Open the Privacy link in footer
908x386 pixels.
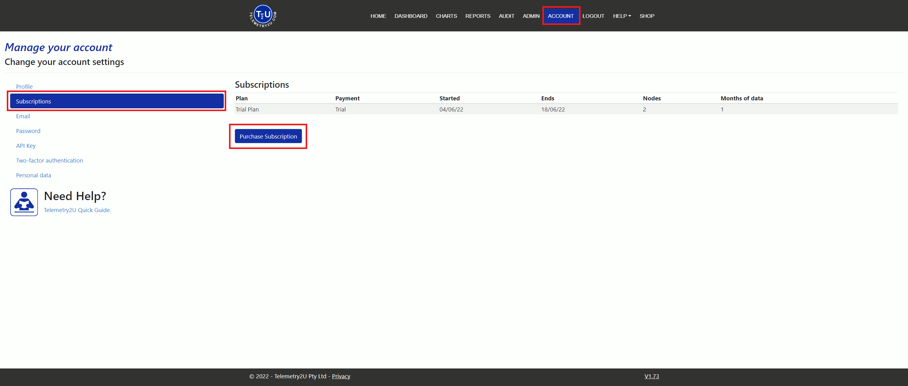click(341, 376)
